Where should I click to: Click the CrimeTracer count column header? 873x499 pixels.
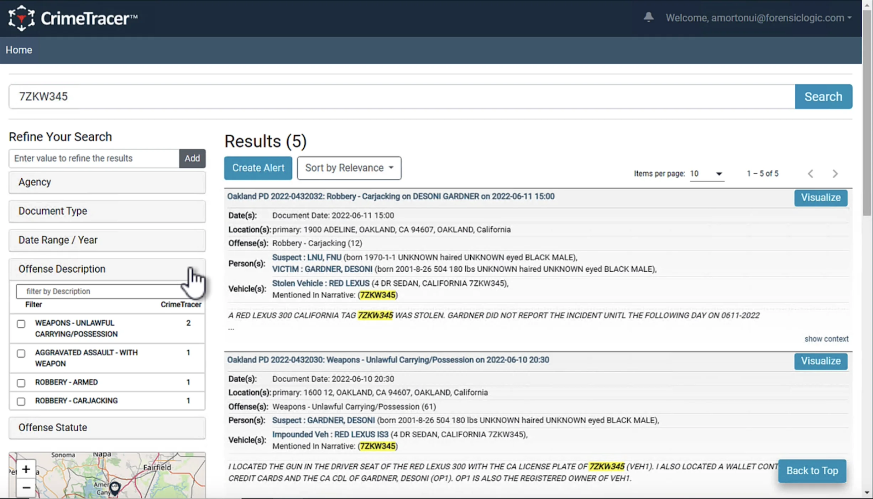point(181,305)
